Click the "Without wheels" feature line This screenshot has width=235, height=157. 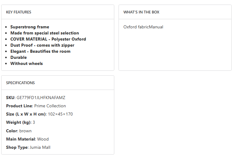tap(27, 63)
